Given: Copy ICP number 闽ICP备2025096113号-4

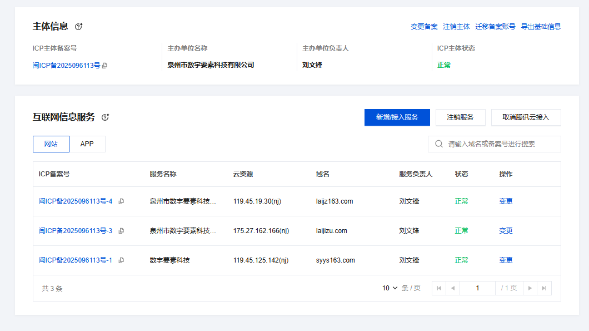Looking at the screenshot, I should [121, 201].
